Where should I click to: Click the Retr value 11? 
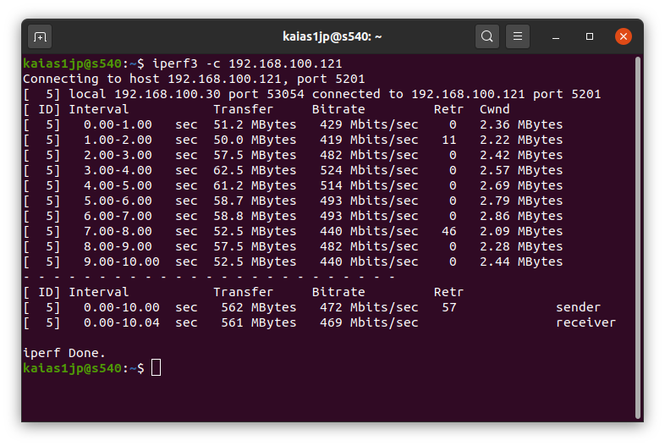coord(449,140)
